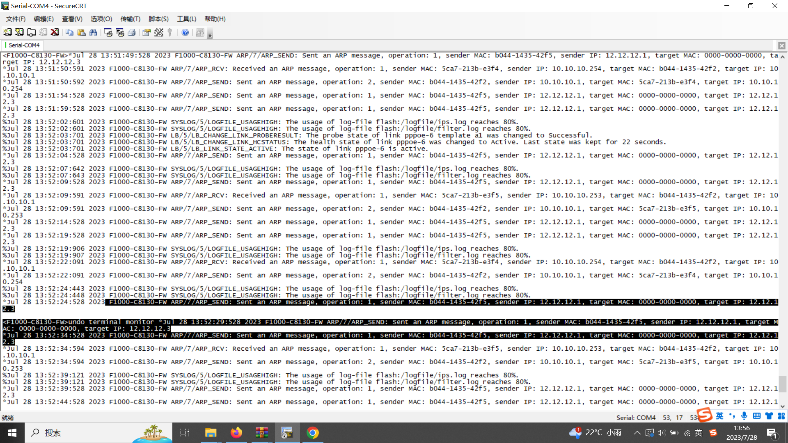Click the Copy toolbar icon
This screenshot has height=443, width=788.
pos(69,32)
